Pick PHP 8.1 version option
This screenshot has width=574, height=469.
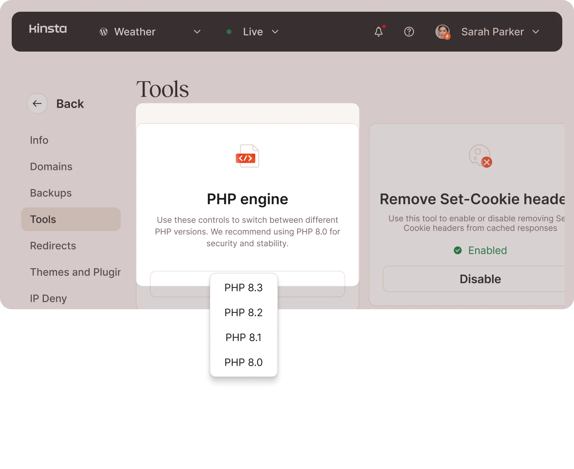[x=243, y=337]
